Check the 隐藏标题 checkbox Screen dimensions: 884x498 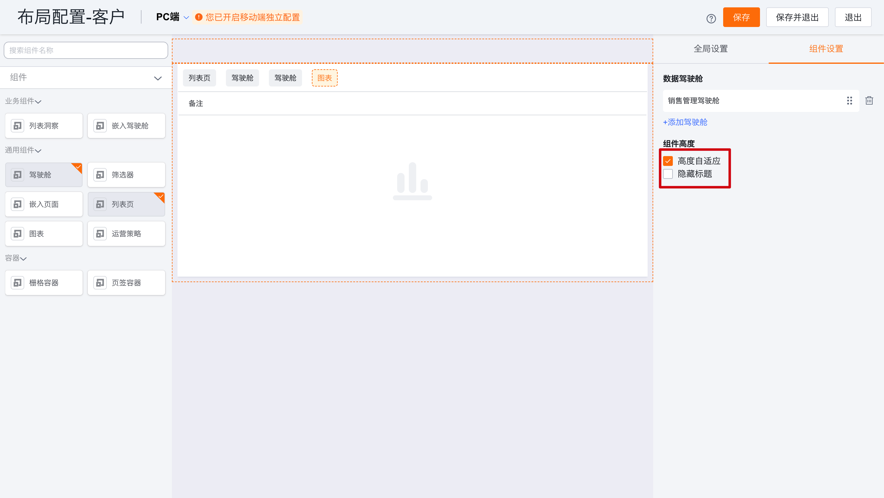[x=668, y=174]
